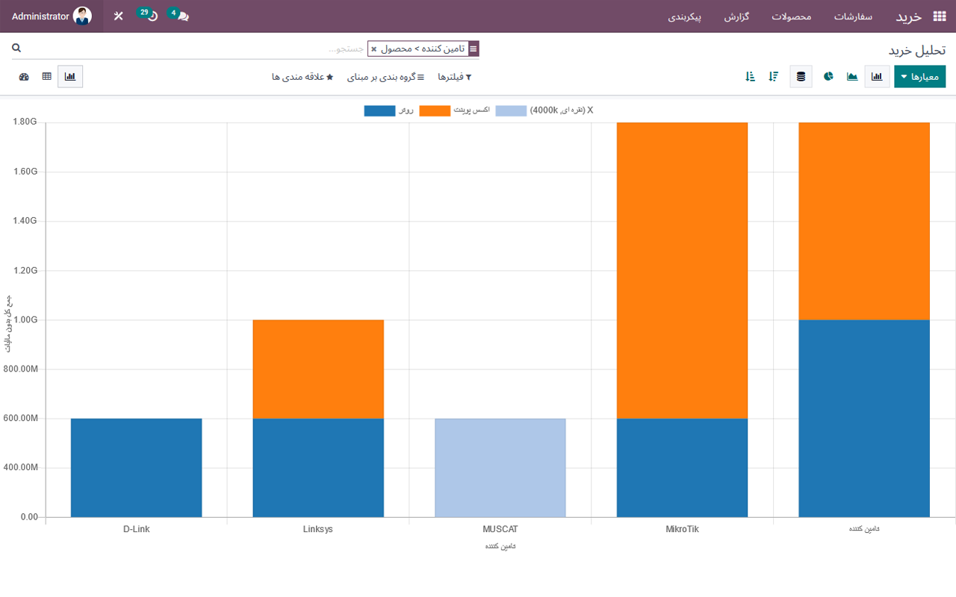The image size is (956, 597).
Task: Open the pivot table view
Action: click(47, 77)
